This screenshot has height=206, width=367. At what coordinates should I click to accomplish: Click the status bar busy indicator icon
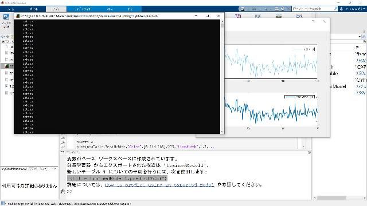(3, 204)
